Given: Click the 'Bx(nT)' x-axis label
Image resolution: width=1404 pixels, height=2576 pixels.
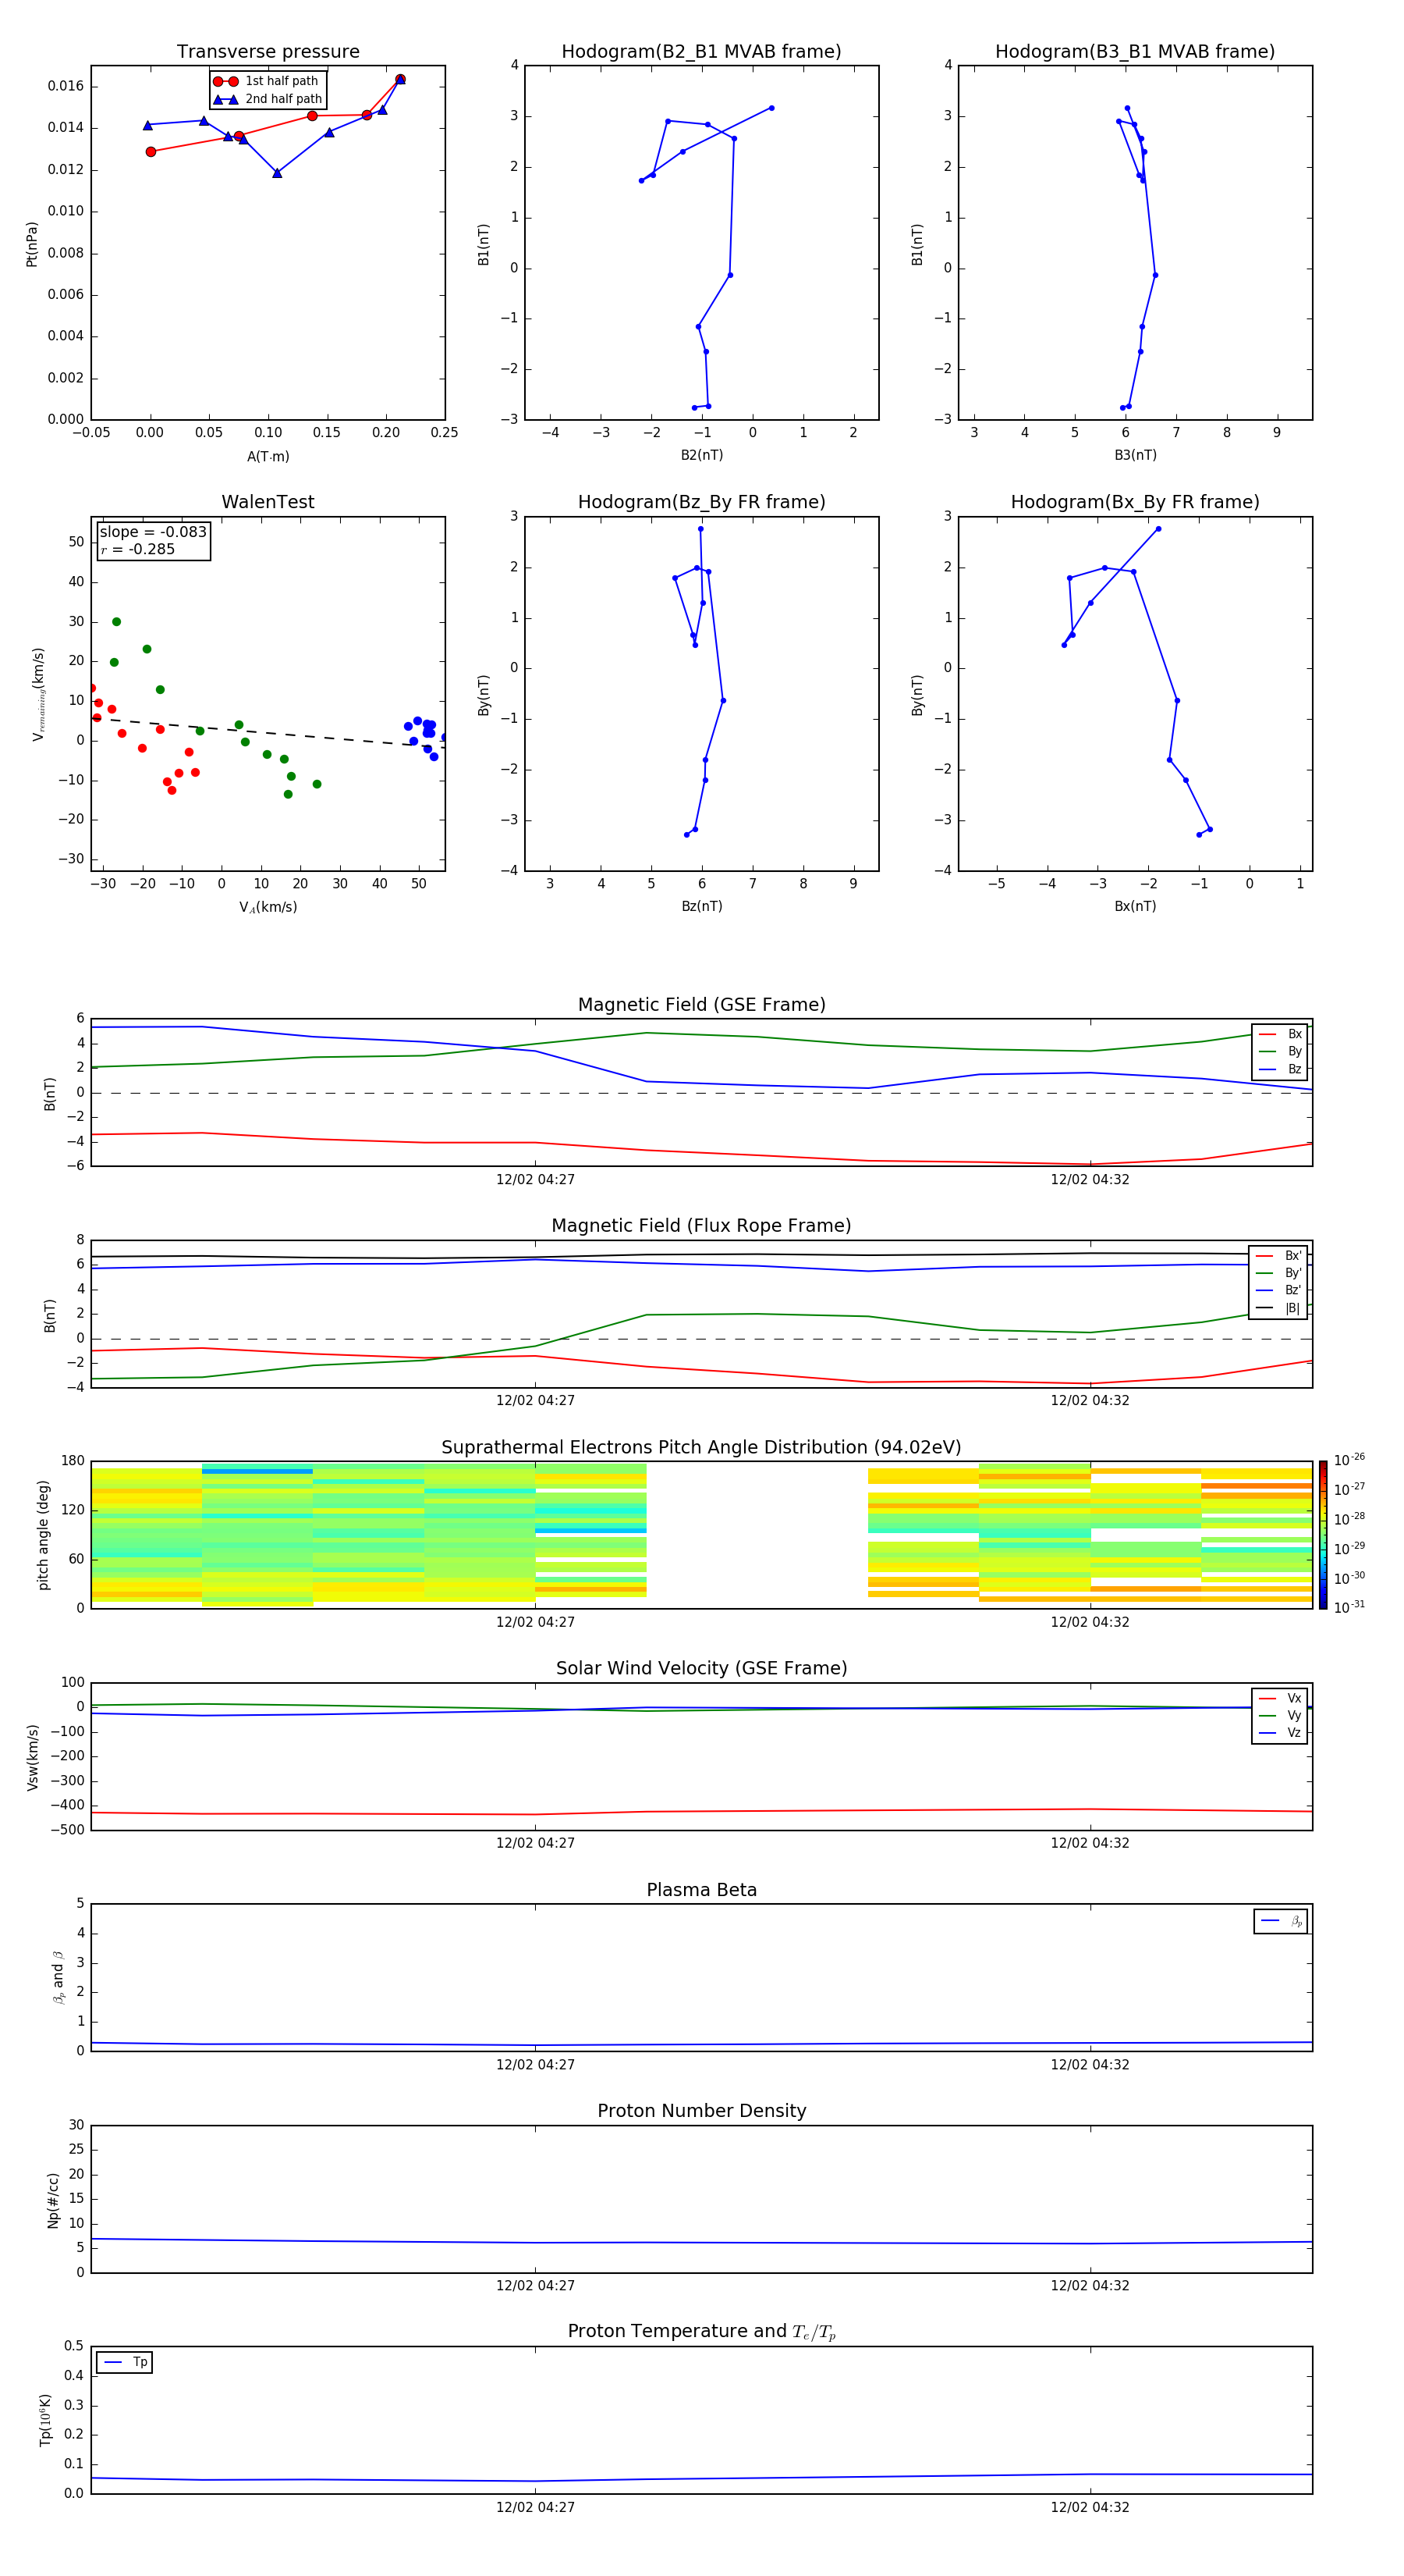Looking at the screenshot, I should click(1135, 906).
